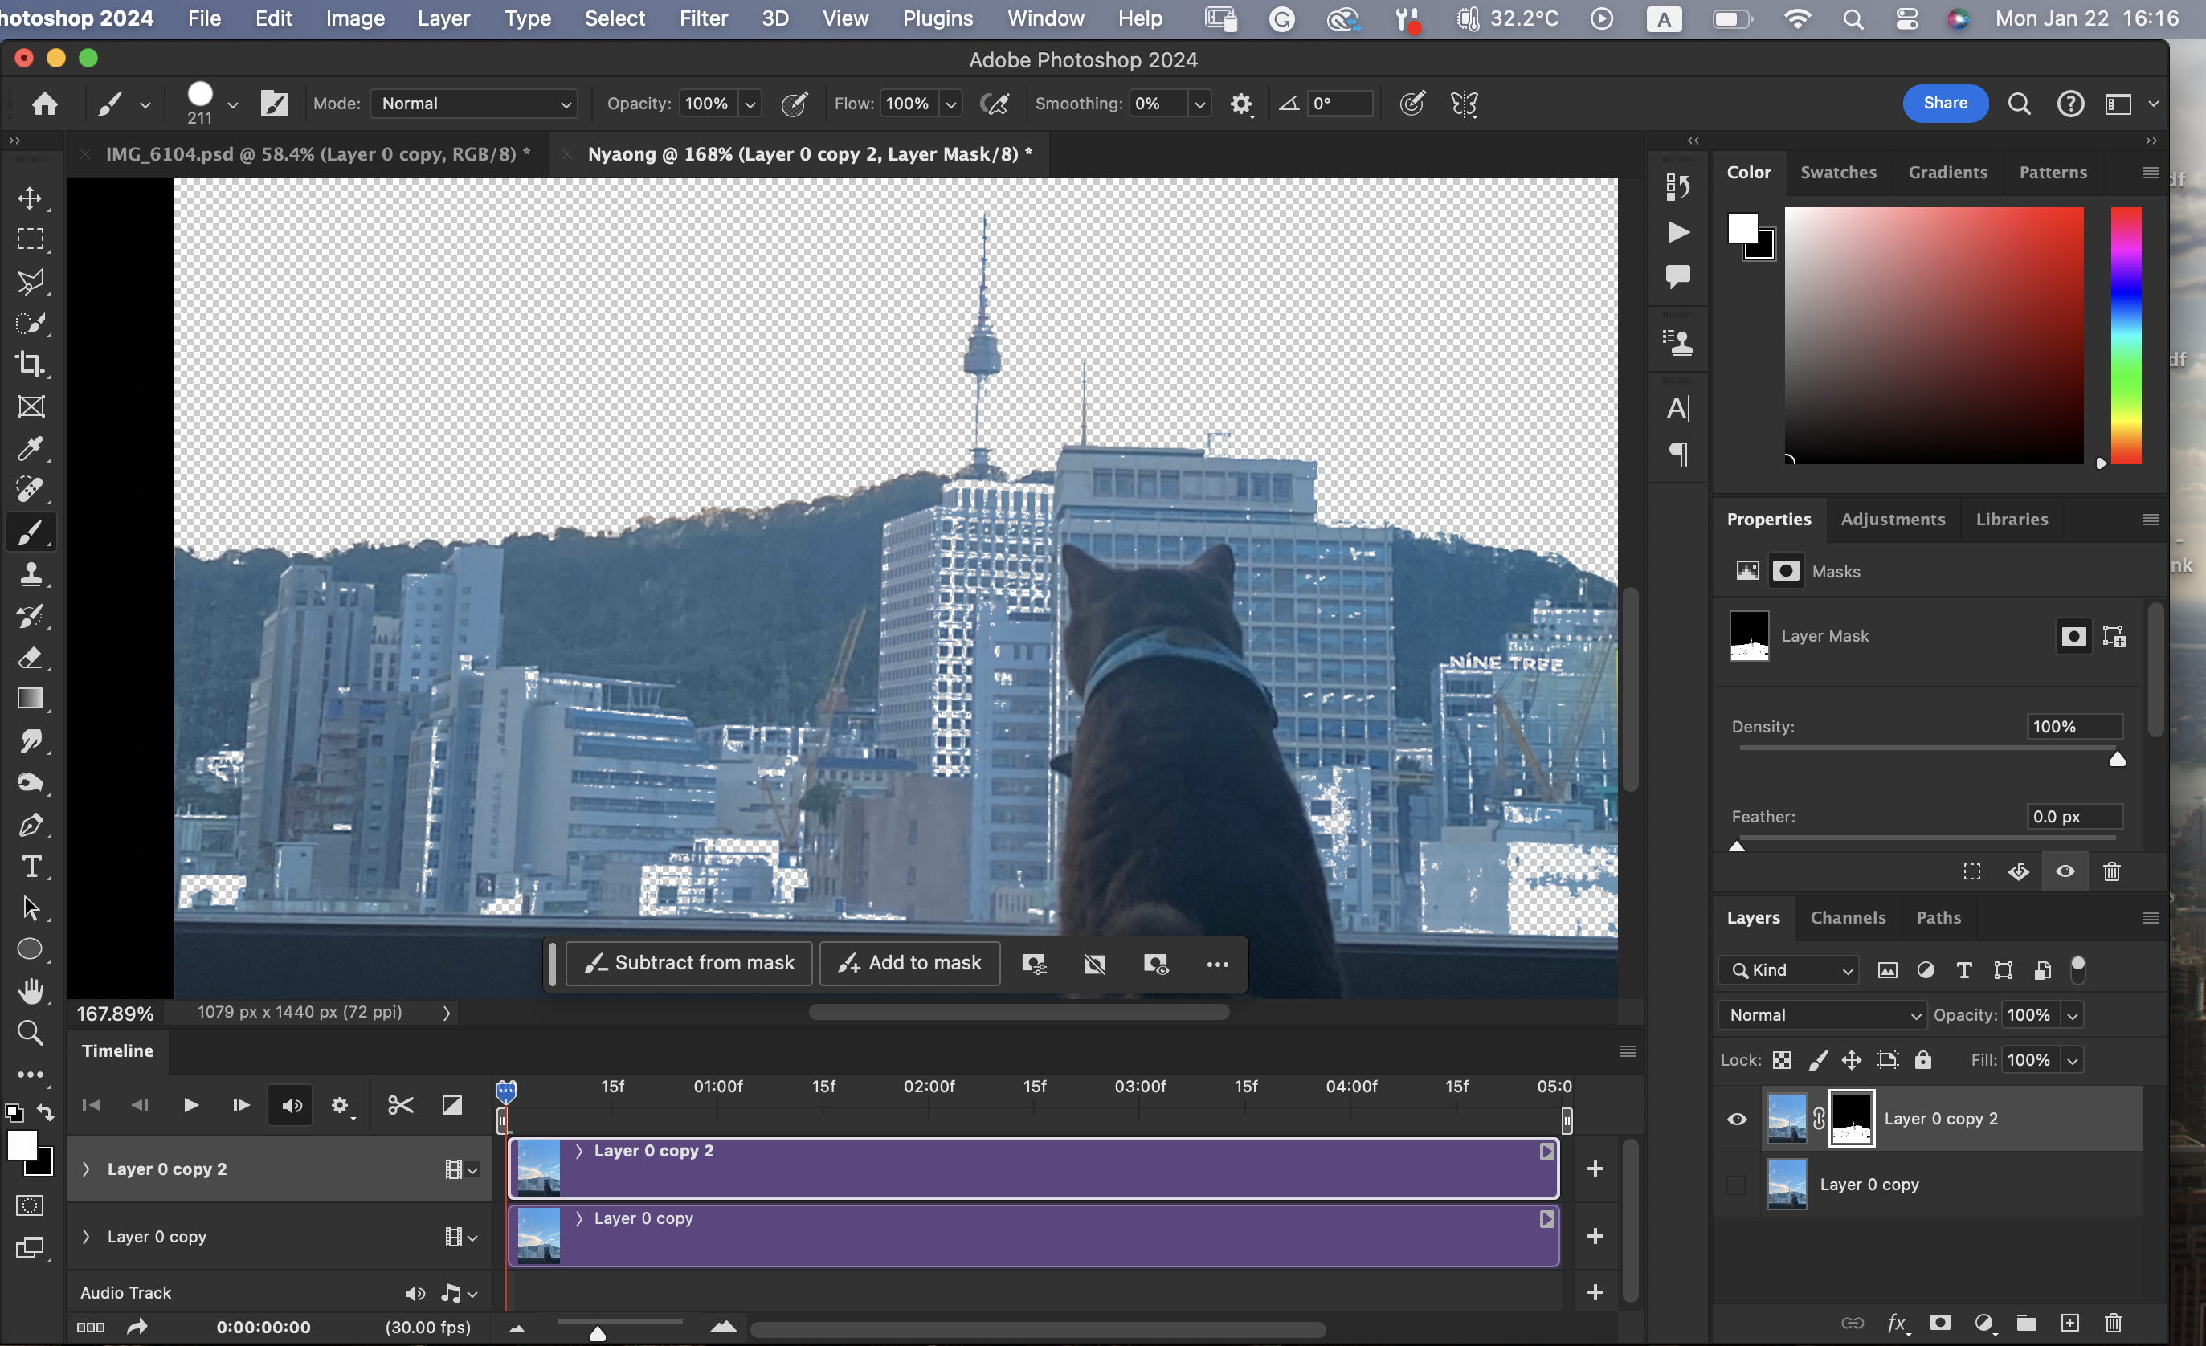Click the split at playhead scissors icon
Viewport: 2206px width, 1346px height.
400,1105
